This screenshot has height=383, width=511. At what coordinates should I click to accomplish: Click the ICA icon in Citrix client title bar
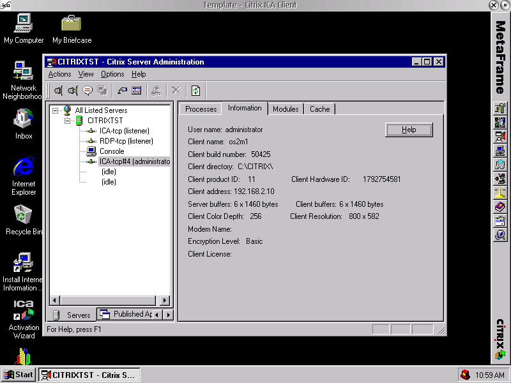(x=6, y=5)
